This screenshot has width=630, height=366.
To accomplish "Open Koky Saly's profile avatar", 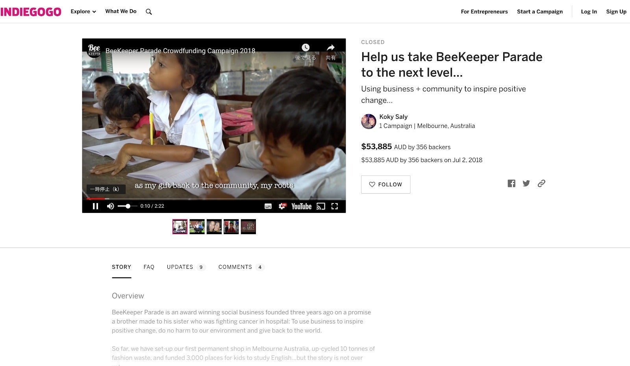I will coord(369,121).
